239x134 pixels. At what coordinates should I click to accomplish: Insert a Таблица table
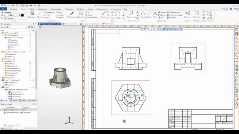[162, 12]
